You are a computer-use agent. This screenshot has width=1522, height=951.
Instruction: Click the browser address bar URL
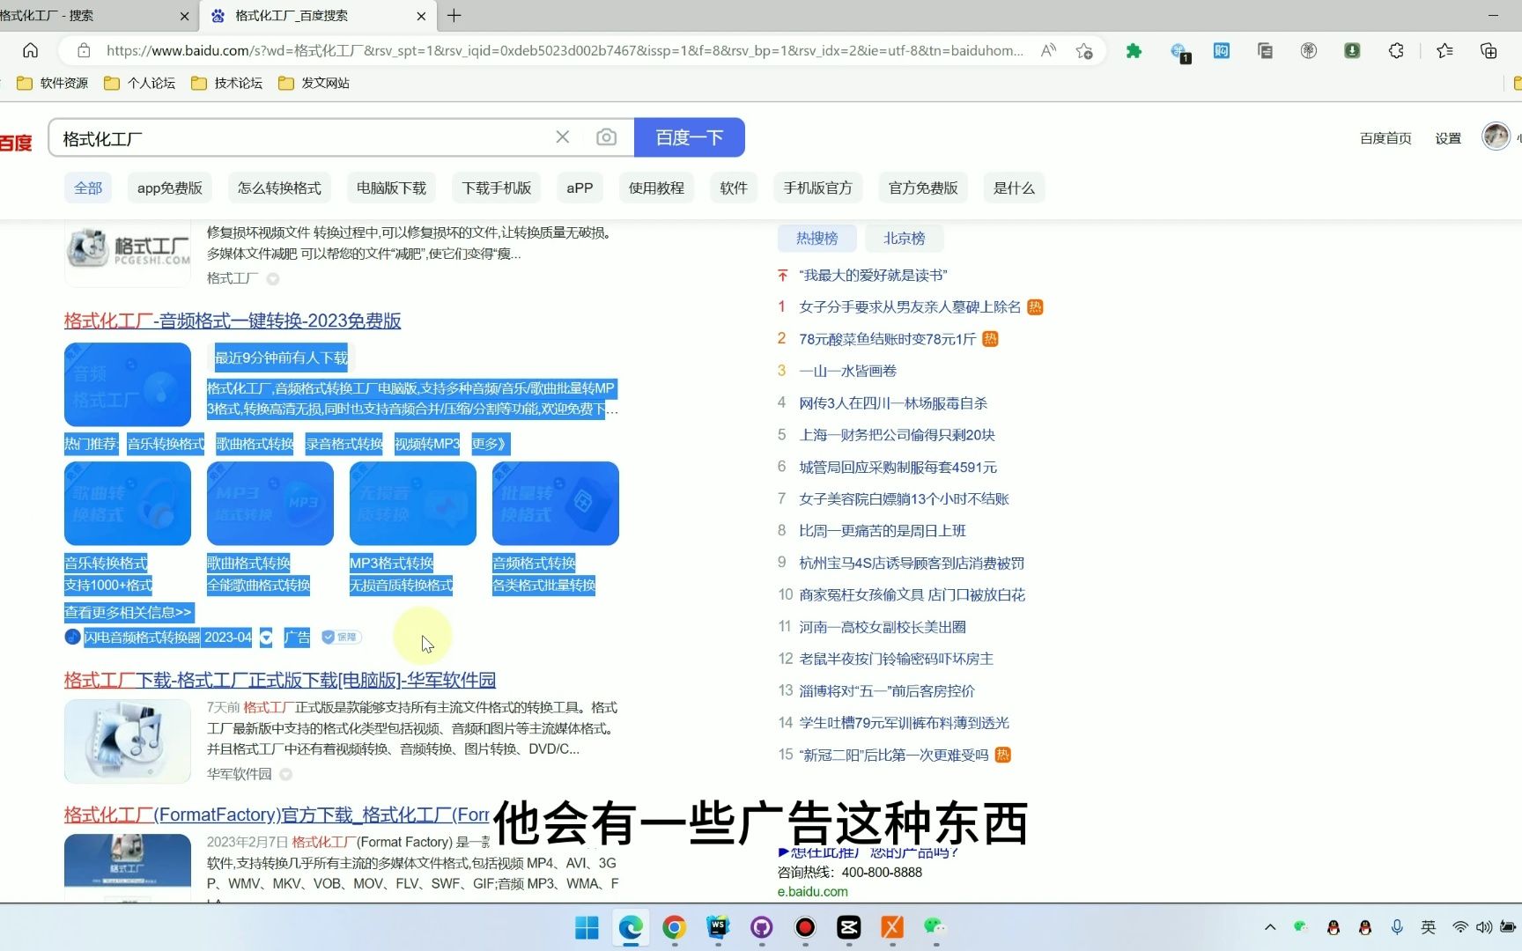[564, 51]
